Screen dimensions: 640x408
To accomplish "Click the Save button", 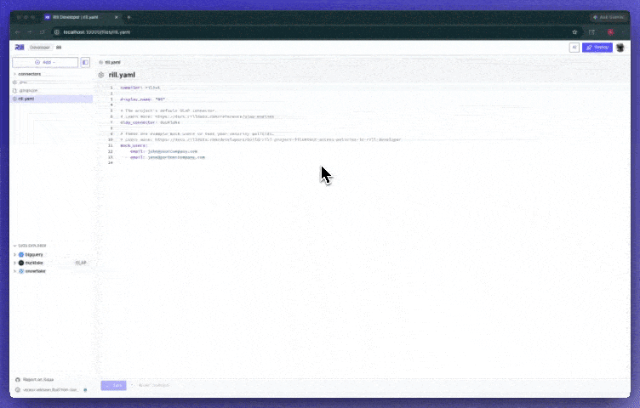I will click(x=113, y=385).
